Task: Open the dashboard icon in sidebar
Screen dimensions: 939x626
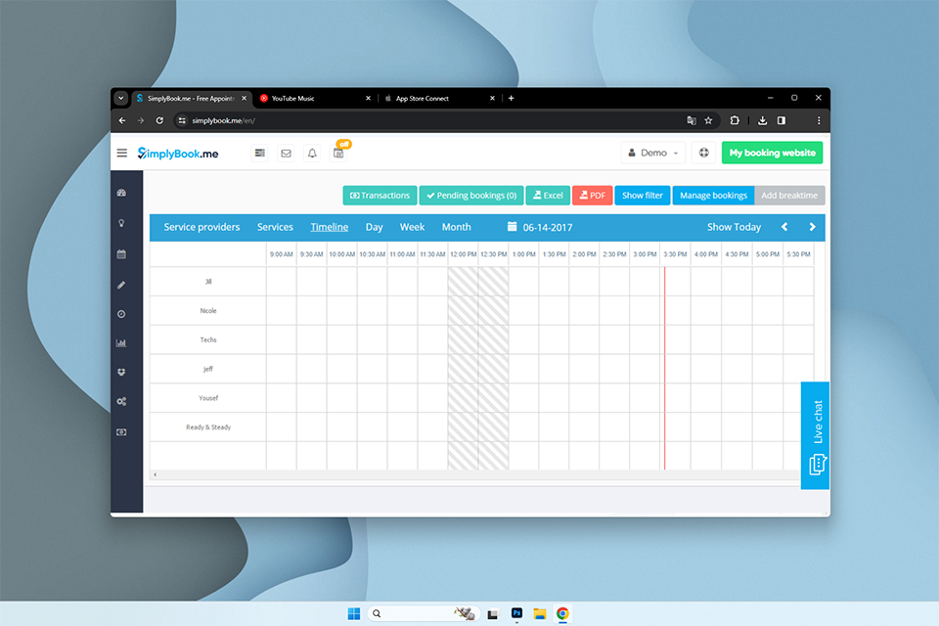Action: point(121,193)
